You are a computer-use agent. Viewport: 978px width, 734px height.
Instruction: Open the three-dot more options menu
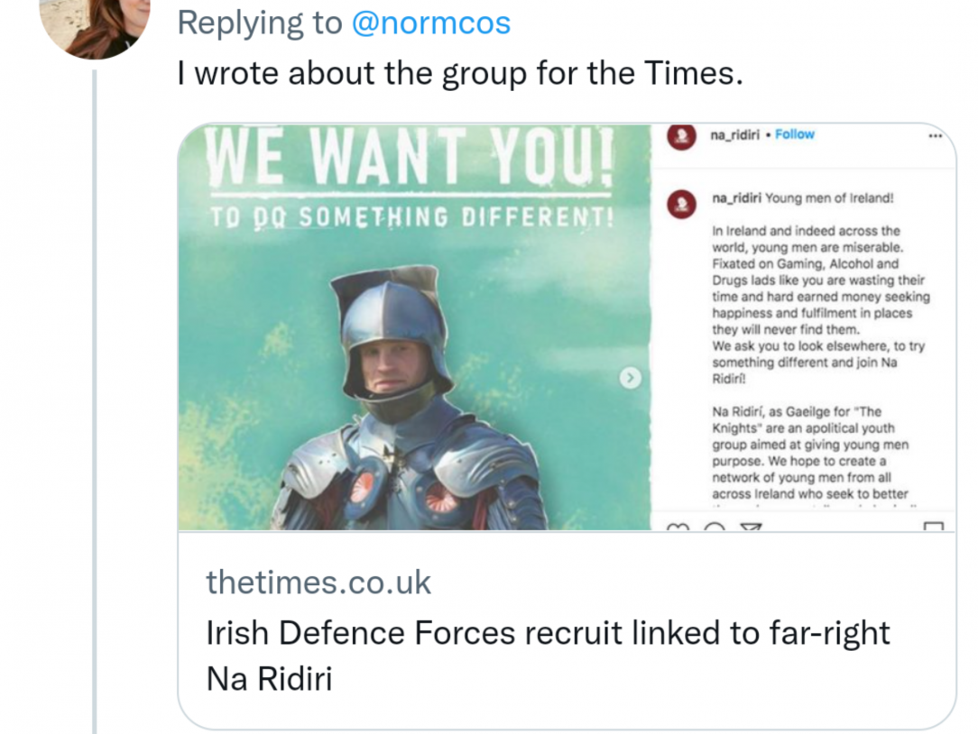(935, 135)
